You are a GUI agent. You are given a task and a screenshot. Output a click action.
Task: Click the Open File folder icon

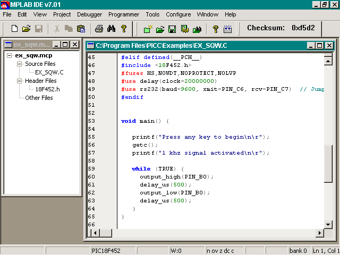tap(26, 29)
